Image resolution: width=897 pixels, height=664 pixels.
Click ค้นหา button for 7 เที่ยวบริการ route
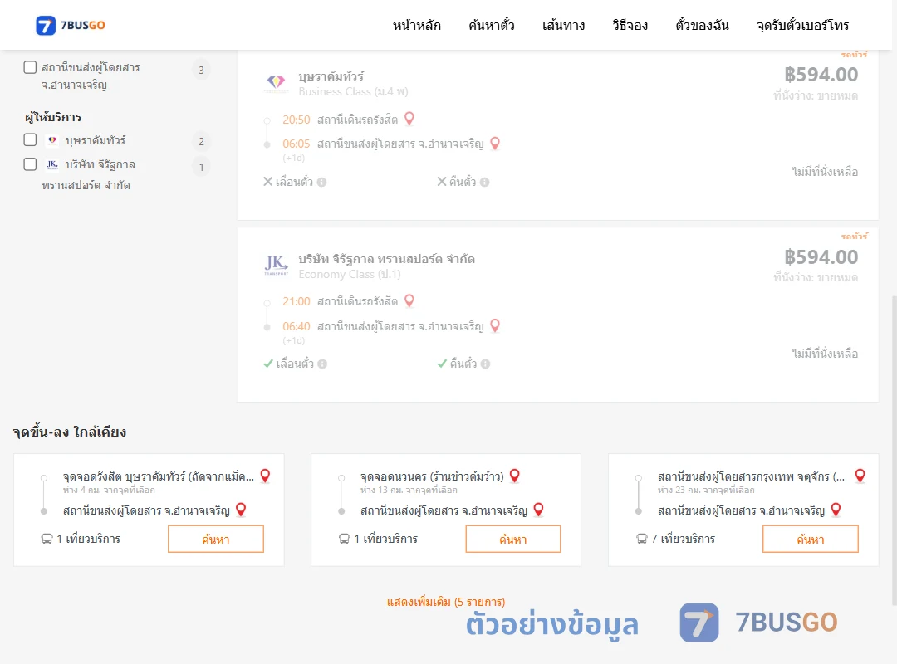[x=810, y=539]
